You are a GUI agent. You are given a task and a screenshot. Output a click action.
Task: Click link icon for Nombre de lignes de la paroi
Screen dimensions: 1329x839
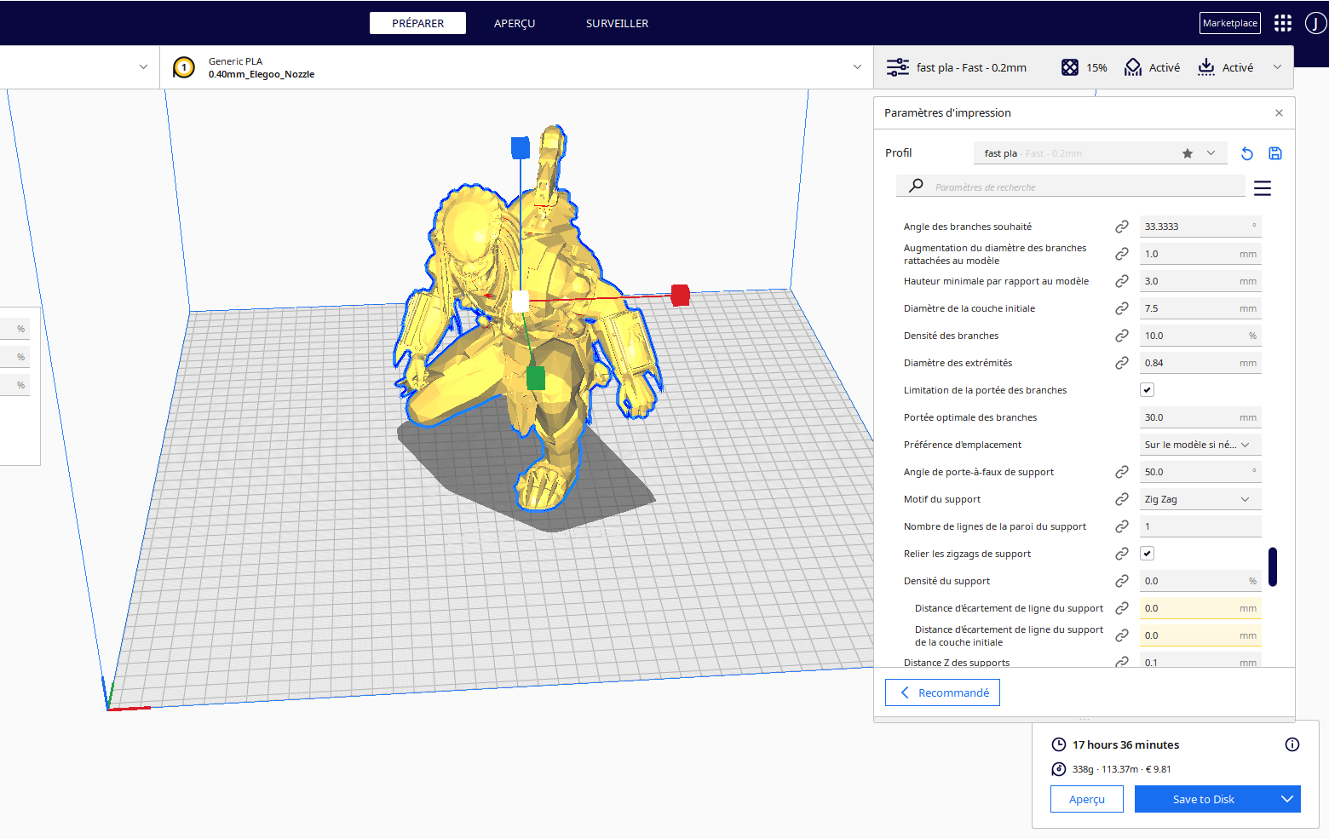coord(1122,526)
